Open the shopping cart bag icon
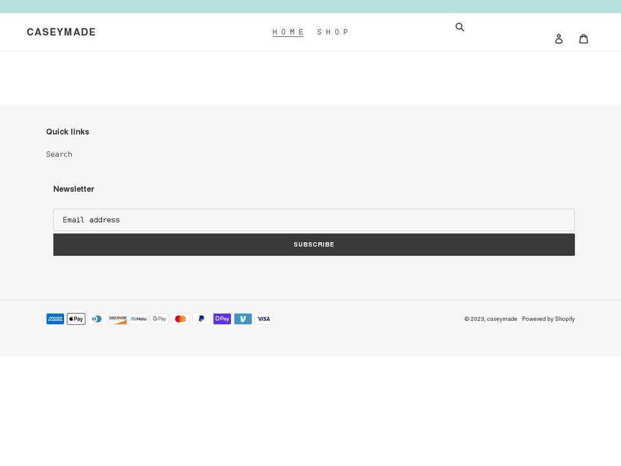The width and height of the screenshot is (621, 466). tap(583, 38)
